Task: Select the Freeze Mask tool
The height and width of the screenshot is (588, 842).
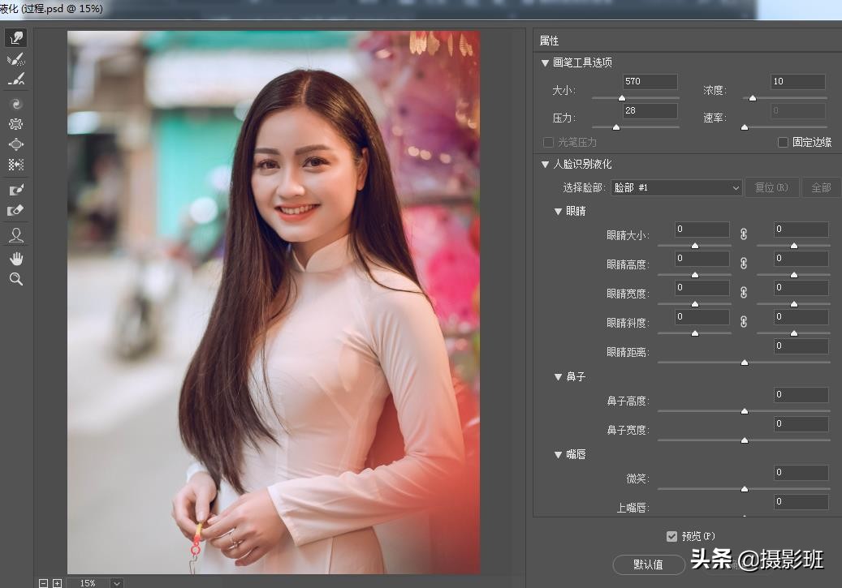Action: point(16,190)
